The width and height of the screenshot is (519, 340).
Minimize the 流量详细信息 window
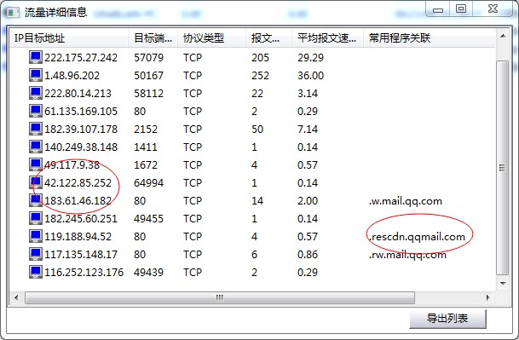pos(438,9)
